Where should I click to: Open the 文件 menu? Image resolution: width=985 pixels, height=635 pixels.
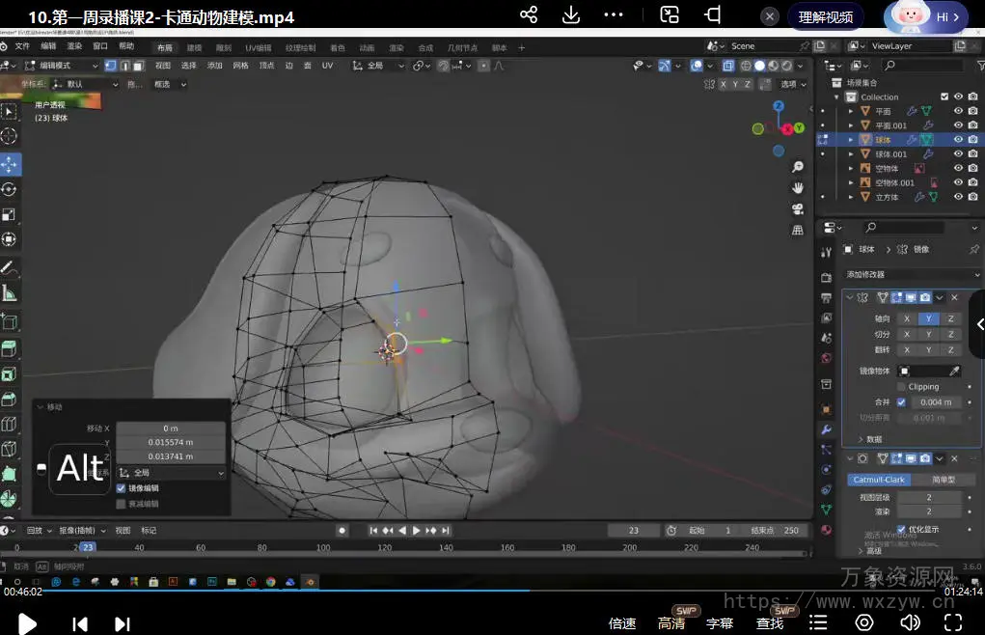tap(21, 46)
